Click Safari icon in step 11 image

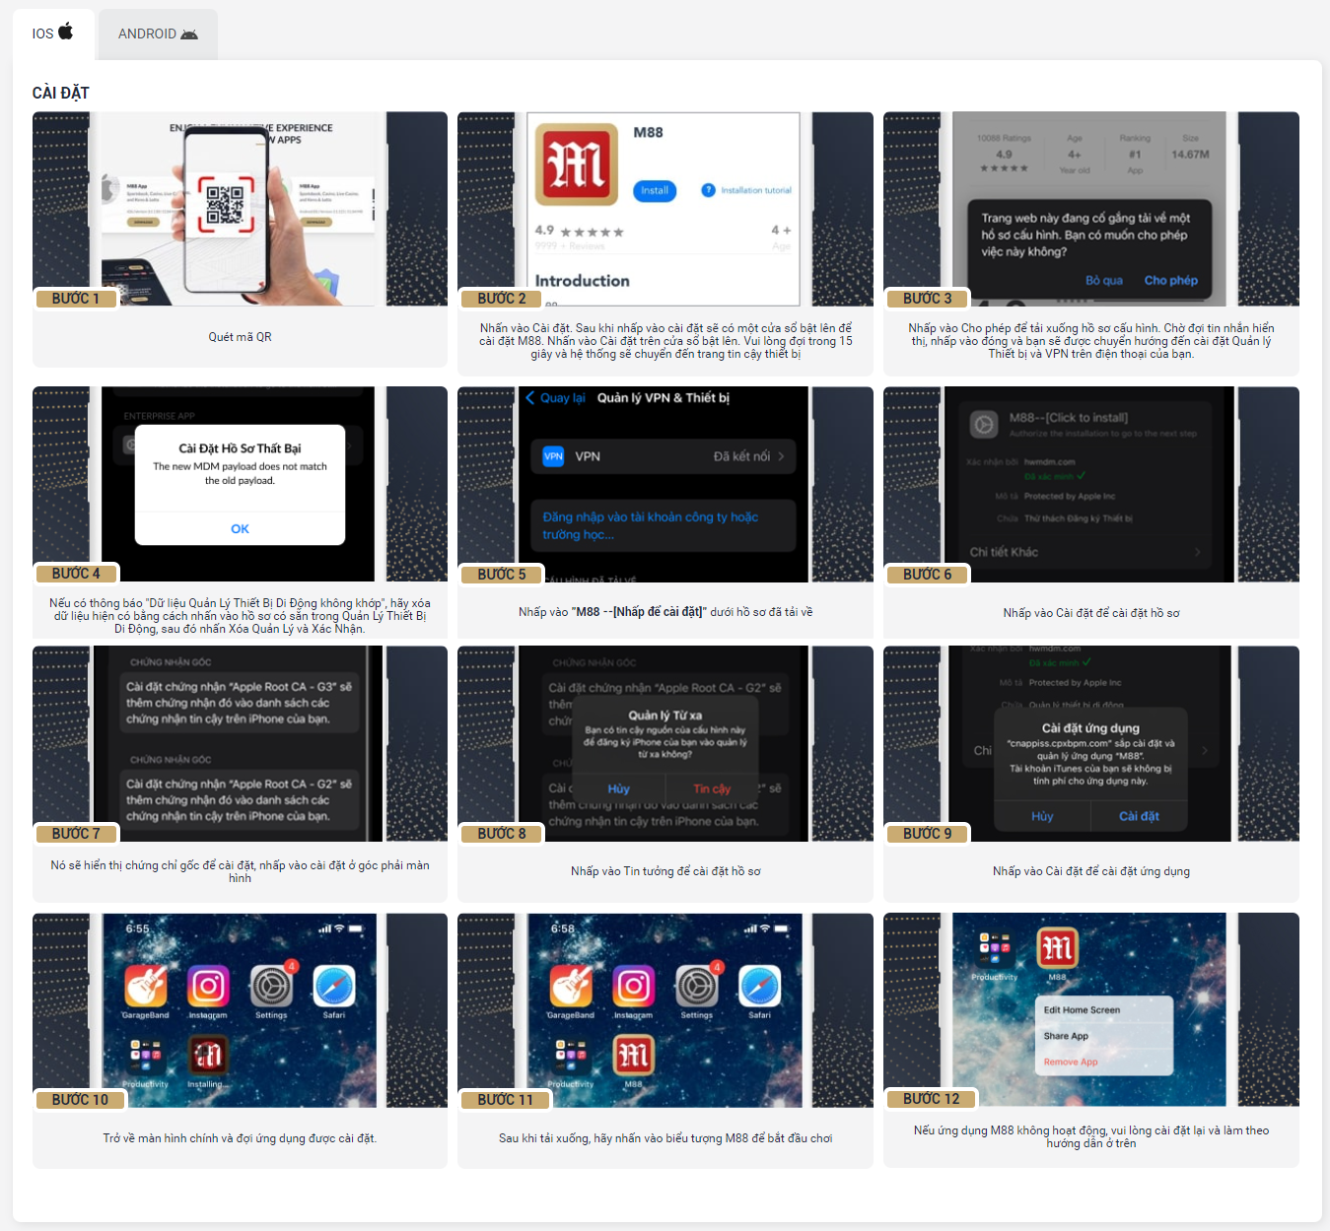pyautogui.click(x=759, y=986)
